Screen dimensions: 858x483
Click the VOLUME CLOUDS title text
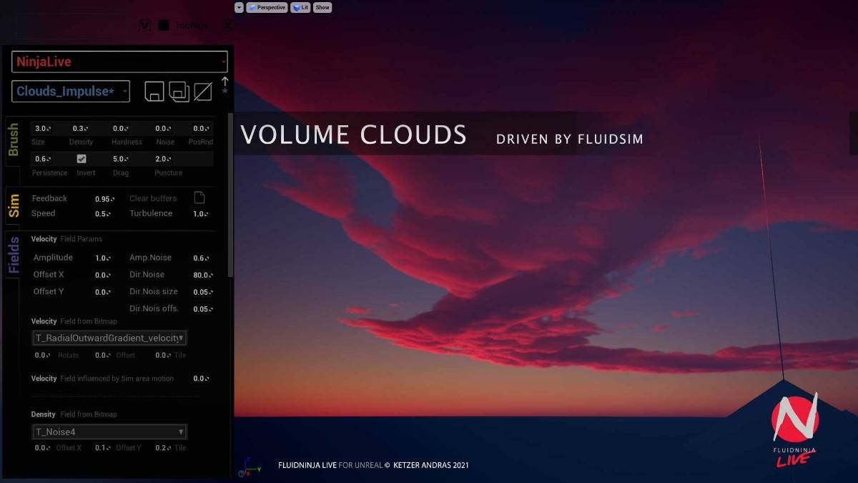[354, 135]
